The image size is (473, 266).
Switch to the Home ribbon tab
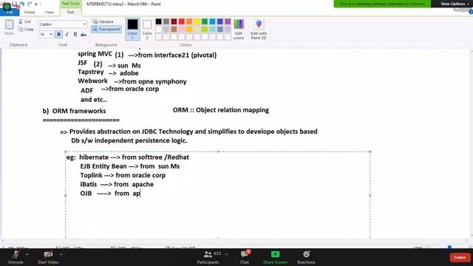tap(30, 12)
